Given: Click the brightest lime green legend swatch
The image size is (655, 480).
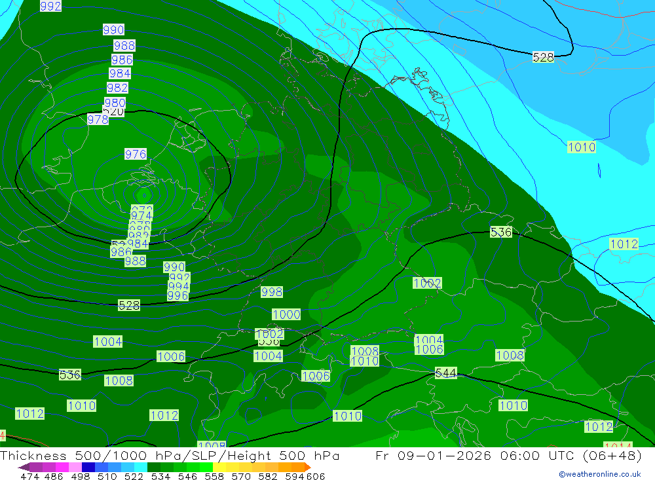Looking at the screenshot, I should pyautogui.click(x=206, y=467).
